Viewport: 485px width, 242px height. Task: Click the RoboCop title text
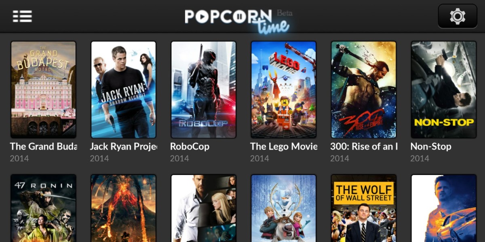(190, 146)
